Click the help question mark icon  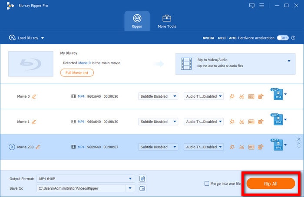click(x=294, y=38)
